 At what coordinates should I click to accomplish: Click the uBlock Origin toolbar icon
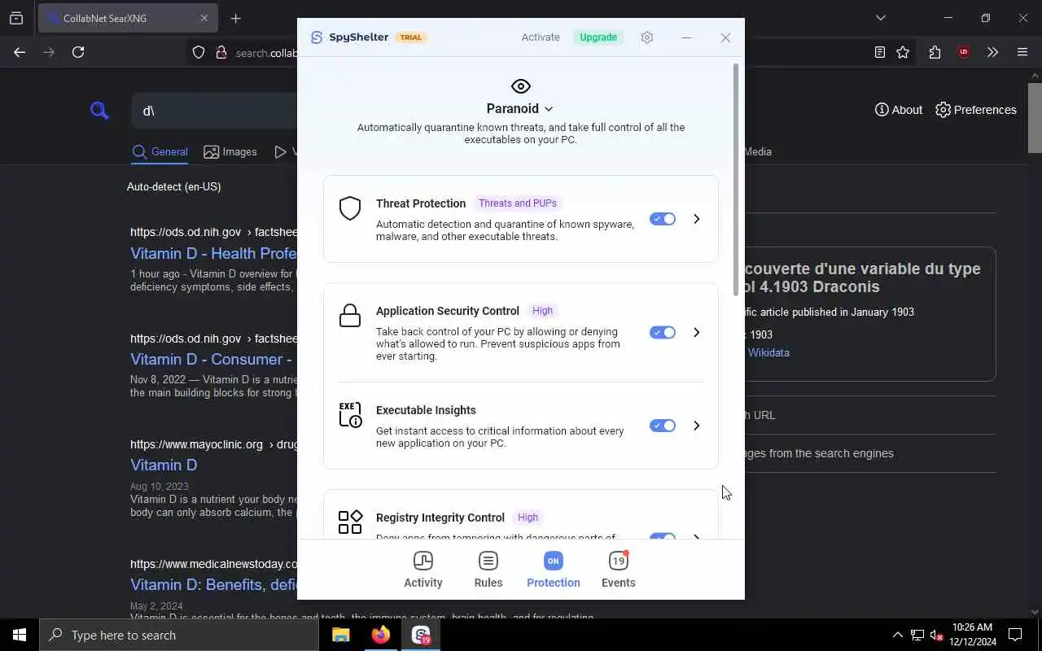964,52
